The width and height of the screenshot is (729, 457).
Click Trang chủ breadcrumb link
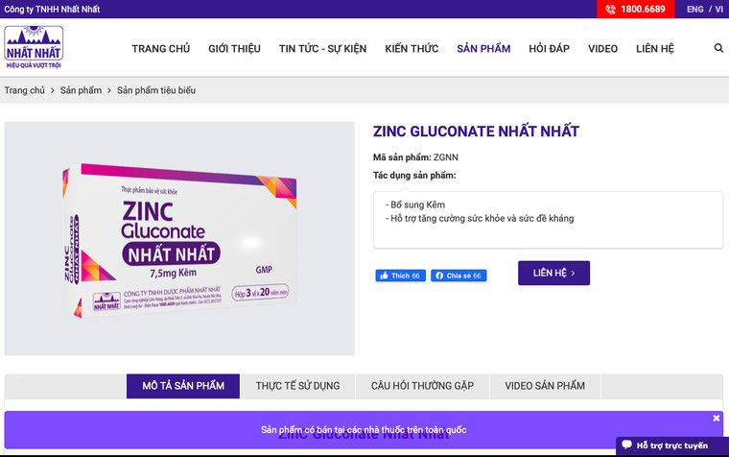(25, 90)
